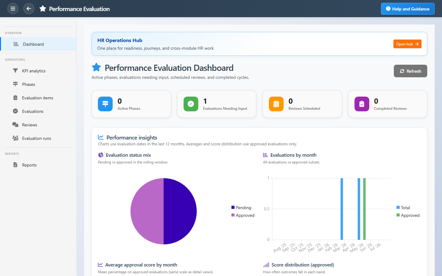The image size is (442, 276).
Task: Click the Reviews chat bubbles icon
Action: (15, 125)
